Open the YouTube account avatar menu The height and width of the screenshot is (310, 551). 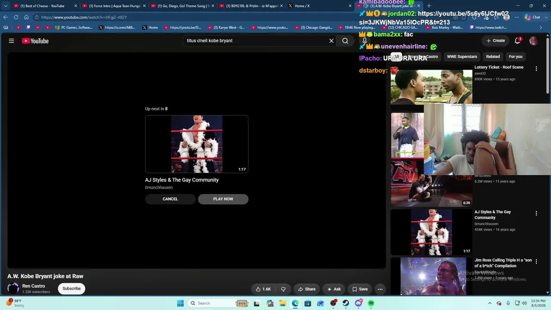coord(533,41)
